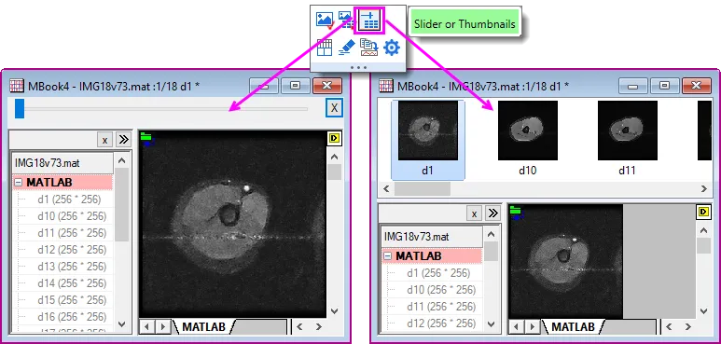Select d12 (256 * 256) in right window tree
This screenshot has width=721, height=344.
coord(441,323)
